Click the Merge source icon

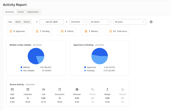click(107, 89)
